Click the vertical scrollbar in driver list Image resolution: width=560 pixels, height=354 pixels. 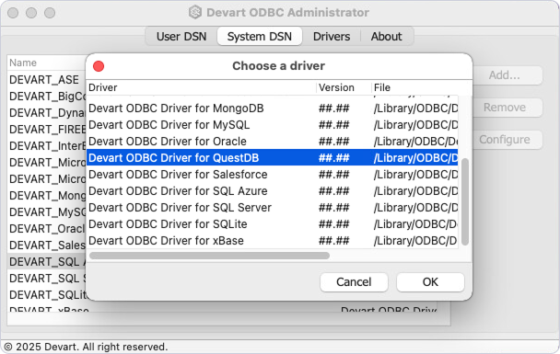(x=464, y=201)
